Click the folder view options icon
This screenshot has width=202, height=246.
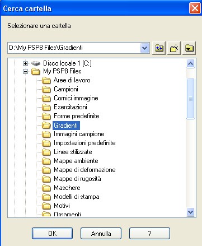click(x=189, y=48)
